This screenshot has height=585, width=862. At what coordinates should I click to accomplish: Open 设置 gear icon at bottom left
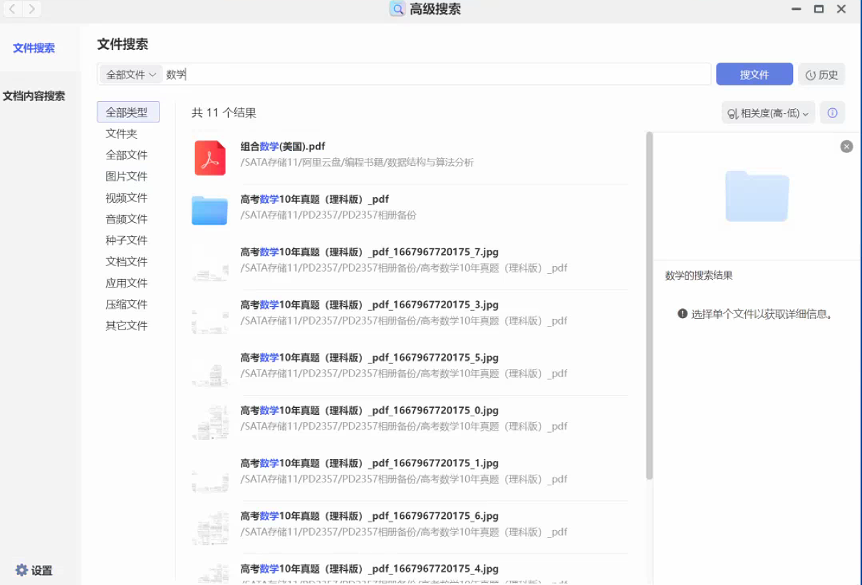point(22,570)
